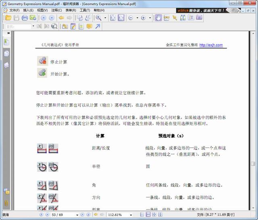Click the eSlick advertisement banner

(208, 10)
